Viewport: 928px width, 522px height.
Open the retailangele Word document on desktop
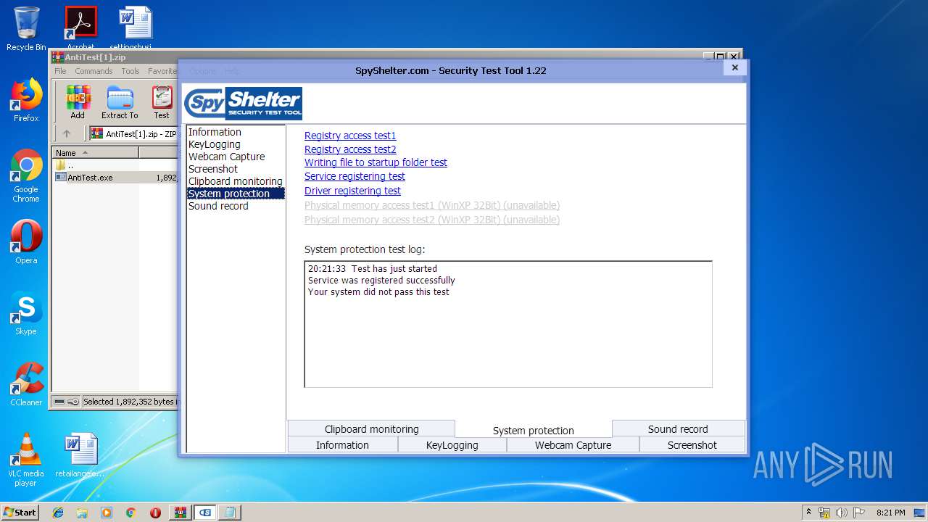(x=80, y=455)
